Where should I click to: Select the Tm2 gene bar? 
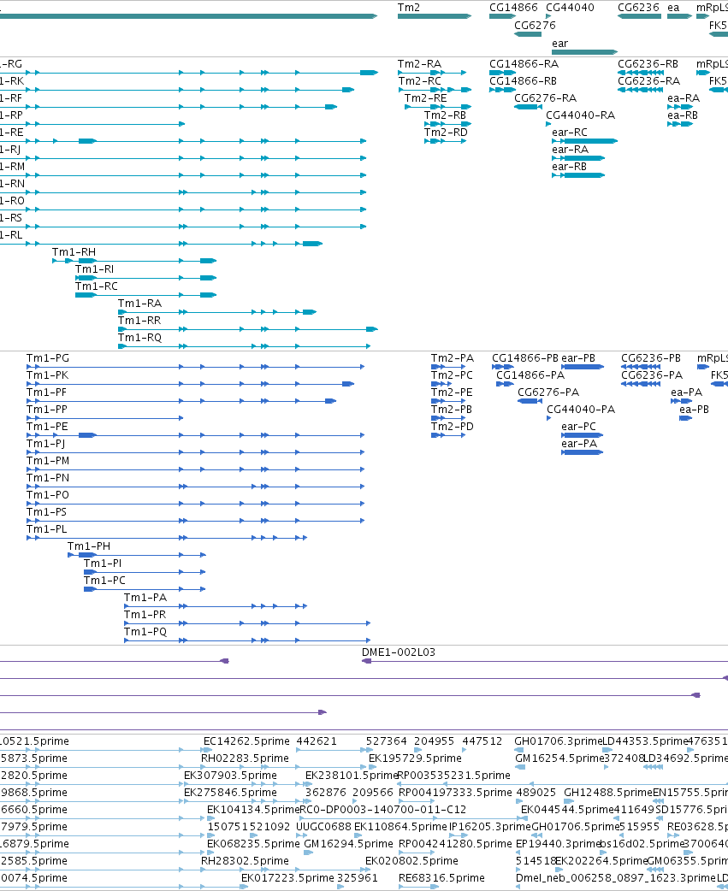point(435,16)
